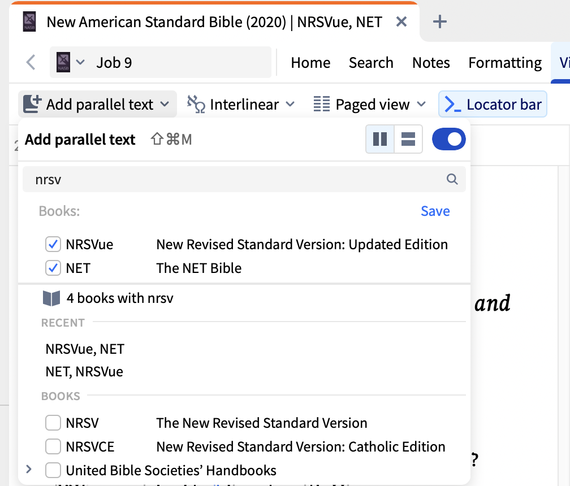This screenshot has height=486, width=570.
Task: Click the search magnifier icon
Action: point(452,180)
